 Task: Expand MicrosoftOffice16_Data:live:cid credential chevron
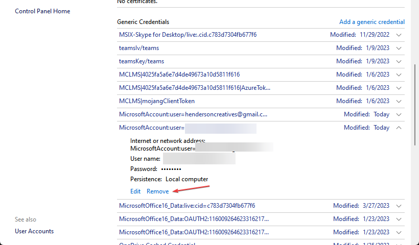pyautogui.click(x=399, y=206)
